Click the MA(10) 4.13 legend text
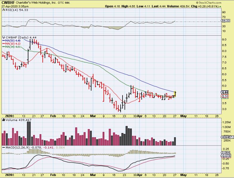 click(x=13, y=44)
